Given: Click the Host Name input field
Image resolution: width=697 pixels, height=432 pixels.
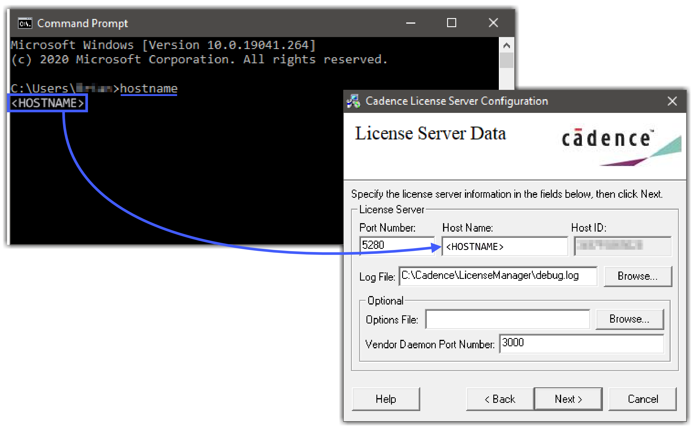Looking at the screenshot, I should pyautogui.click(x=505, y=246).
